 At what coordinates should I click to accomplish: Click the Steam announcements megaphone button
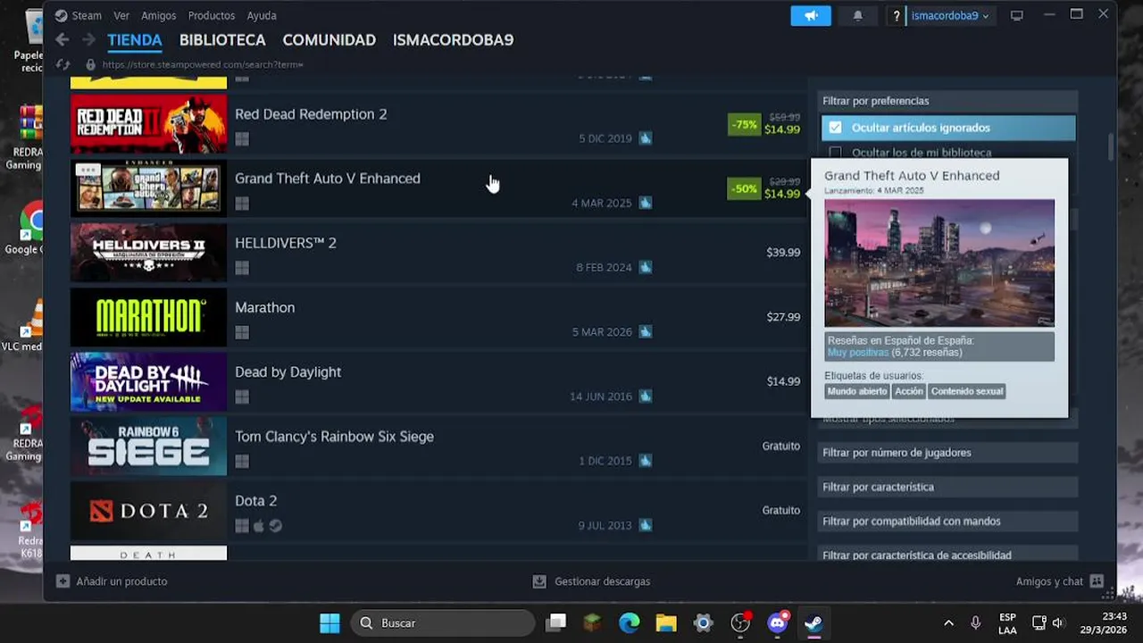click(811, 16)
